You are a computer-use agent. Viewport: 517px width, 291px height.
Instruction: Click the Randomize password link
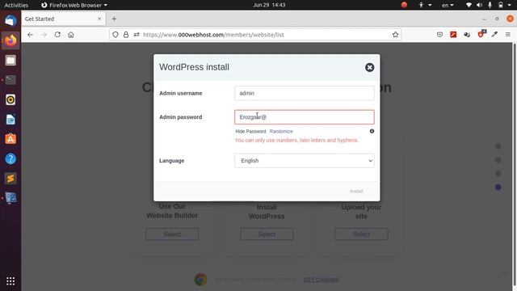(281, 131)
